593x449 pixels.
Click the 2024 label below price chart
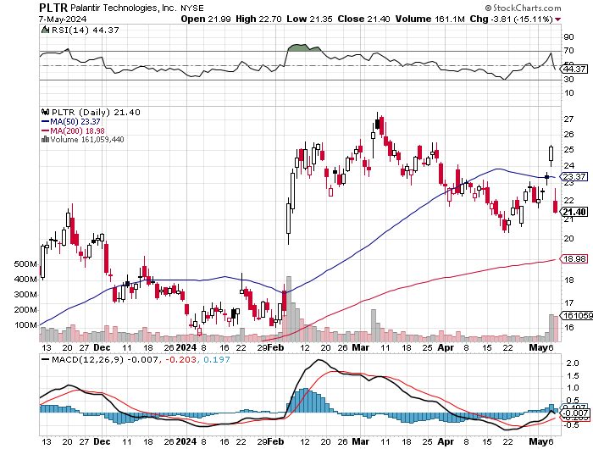point(186,347)
